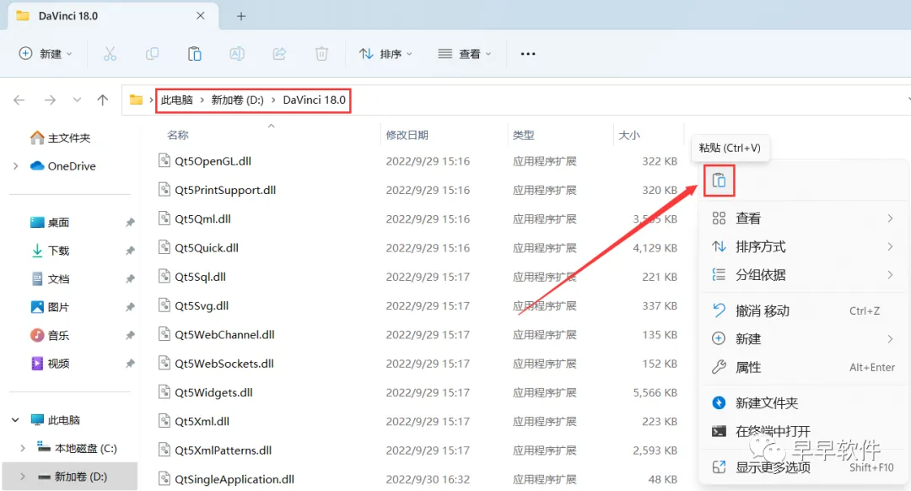Select file Qt5PrintSupport.dll

point(225,190)
